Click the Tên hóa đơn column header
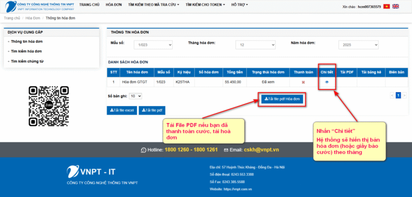Image resolution: width=412 pixels, height=197 pixels. (x=137, y=73)
